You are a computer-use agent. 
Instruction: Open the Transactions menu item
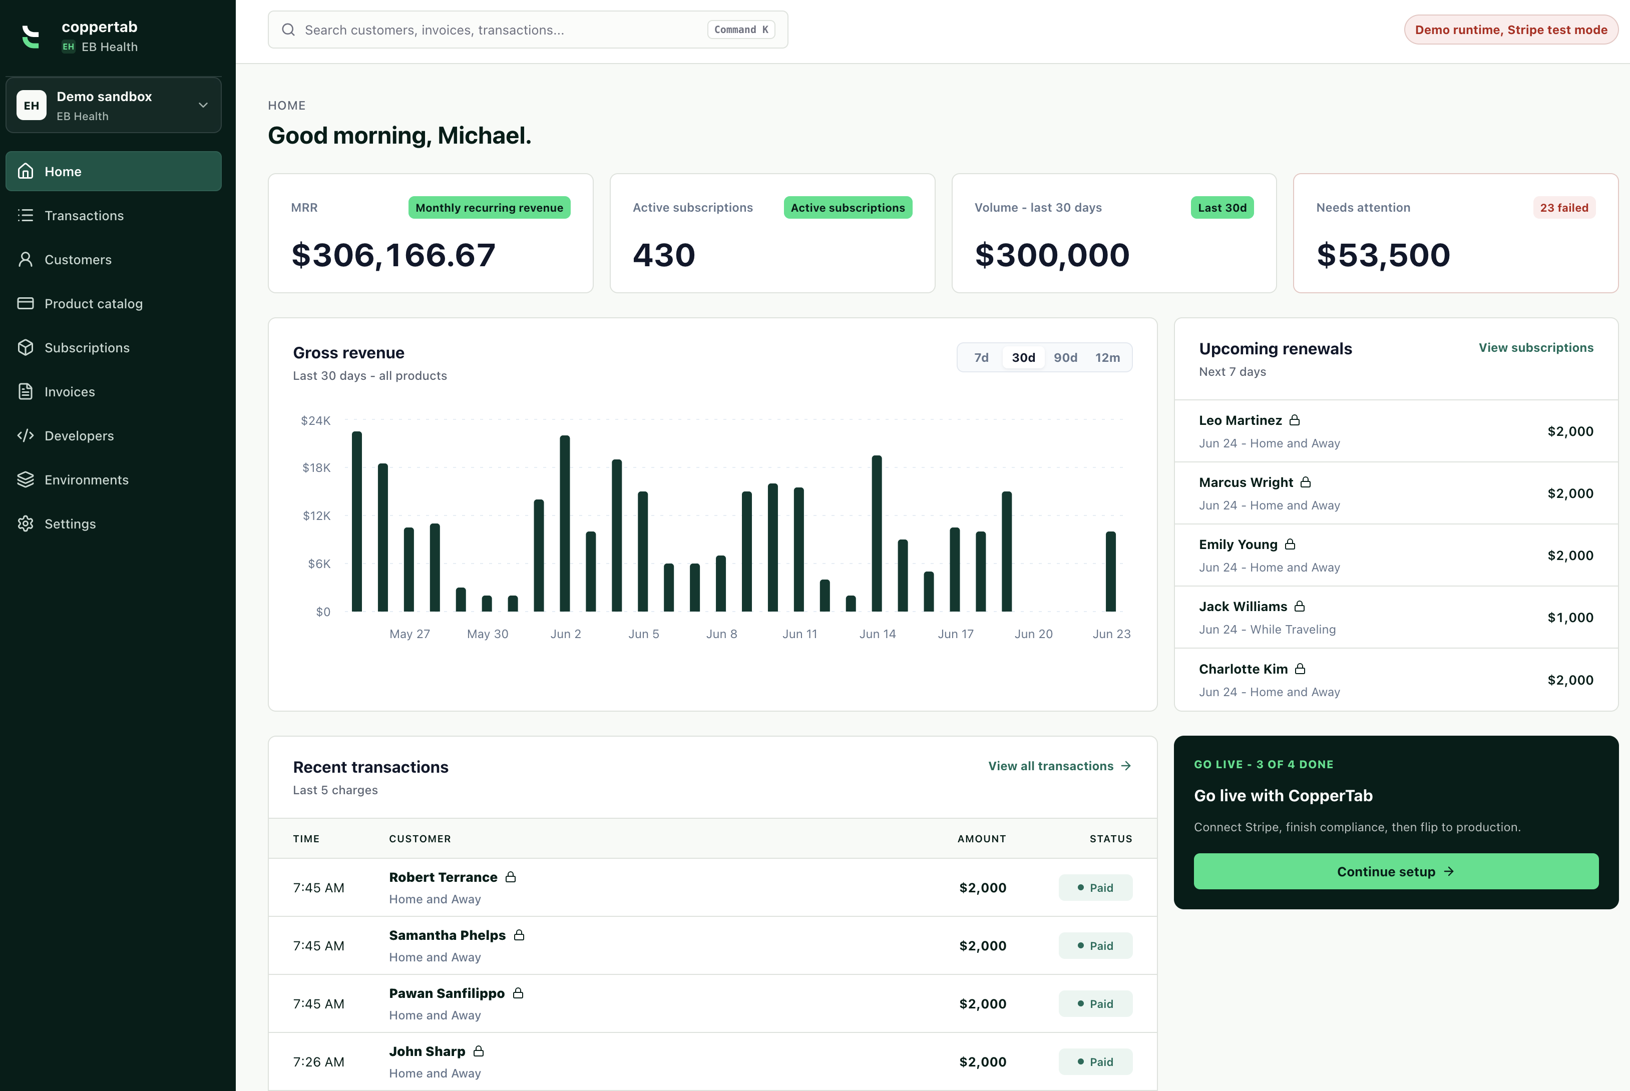click(114, 216)
